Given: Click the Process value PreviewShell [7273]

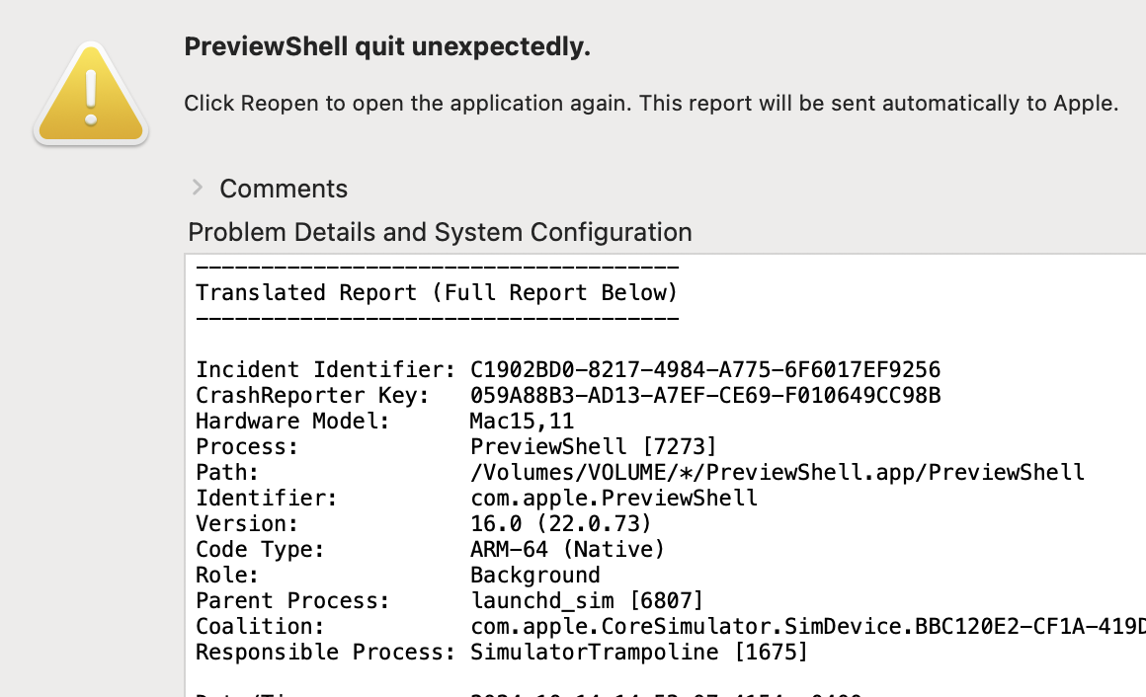Looking at the screenshot, I should (x=594, y=446).
